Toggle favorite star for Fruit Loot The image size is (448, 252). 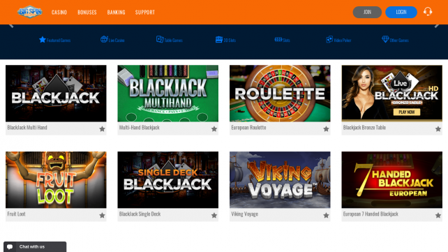(x=102, y=216)
